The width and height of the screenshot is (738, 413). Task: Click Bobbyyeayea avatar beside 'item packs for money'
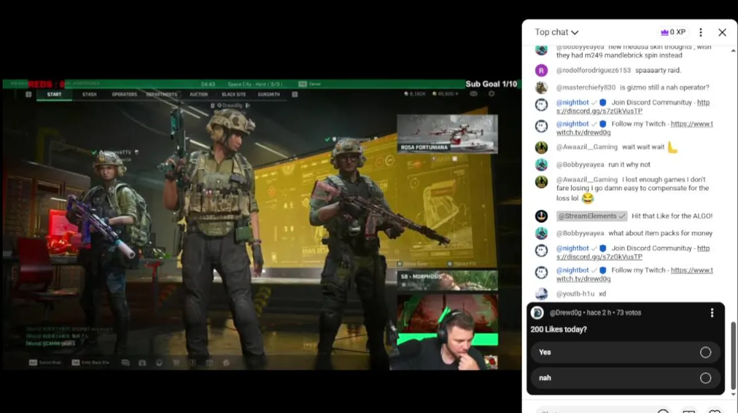[x=541, y=233]
